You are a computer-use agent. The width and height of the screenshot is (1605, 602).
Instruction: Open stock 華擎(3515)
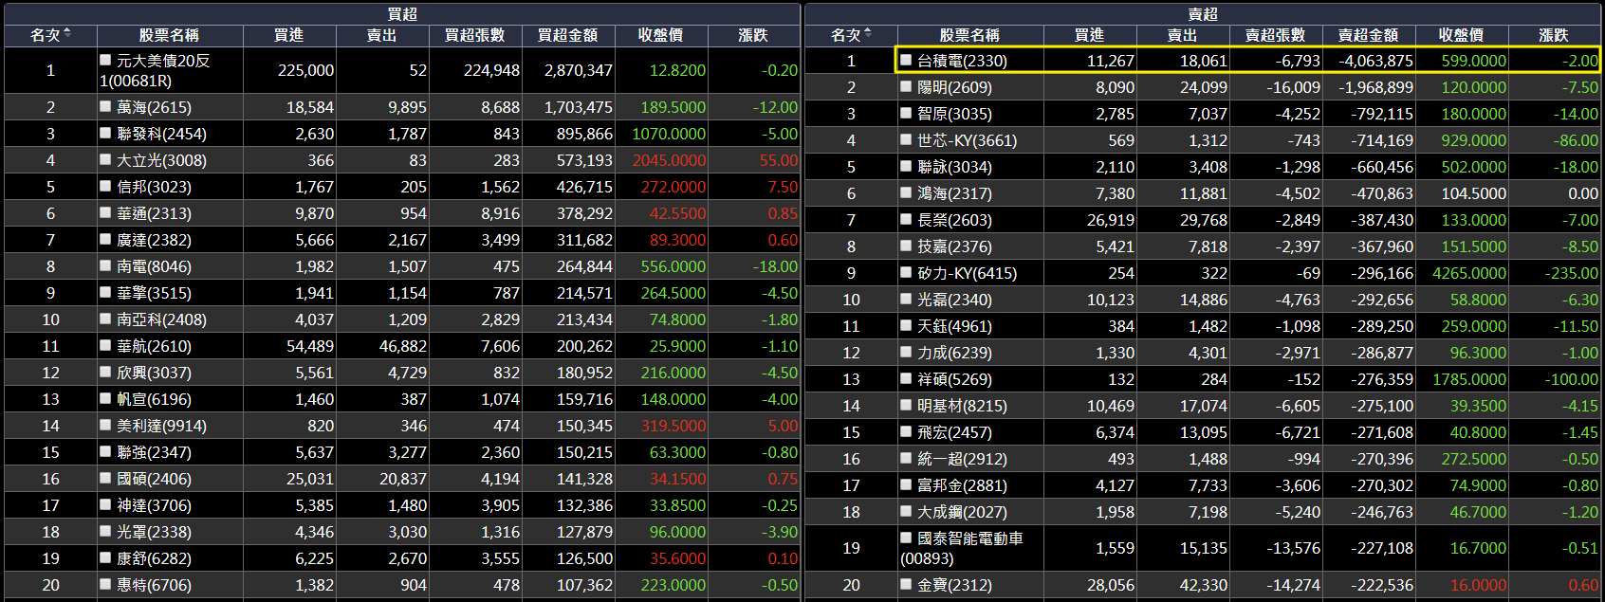pos(154,293)
